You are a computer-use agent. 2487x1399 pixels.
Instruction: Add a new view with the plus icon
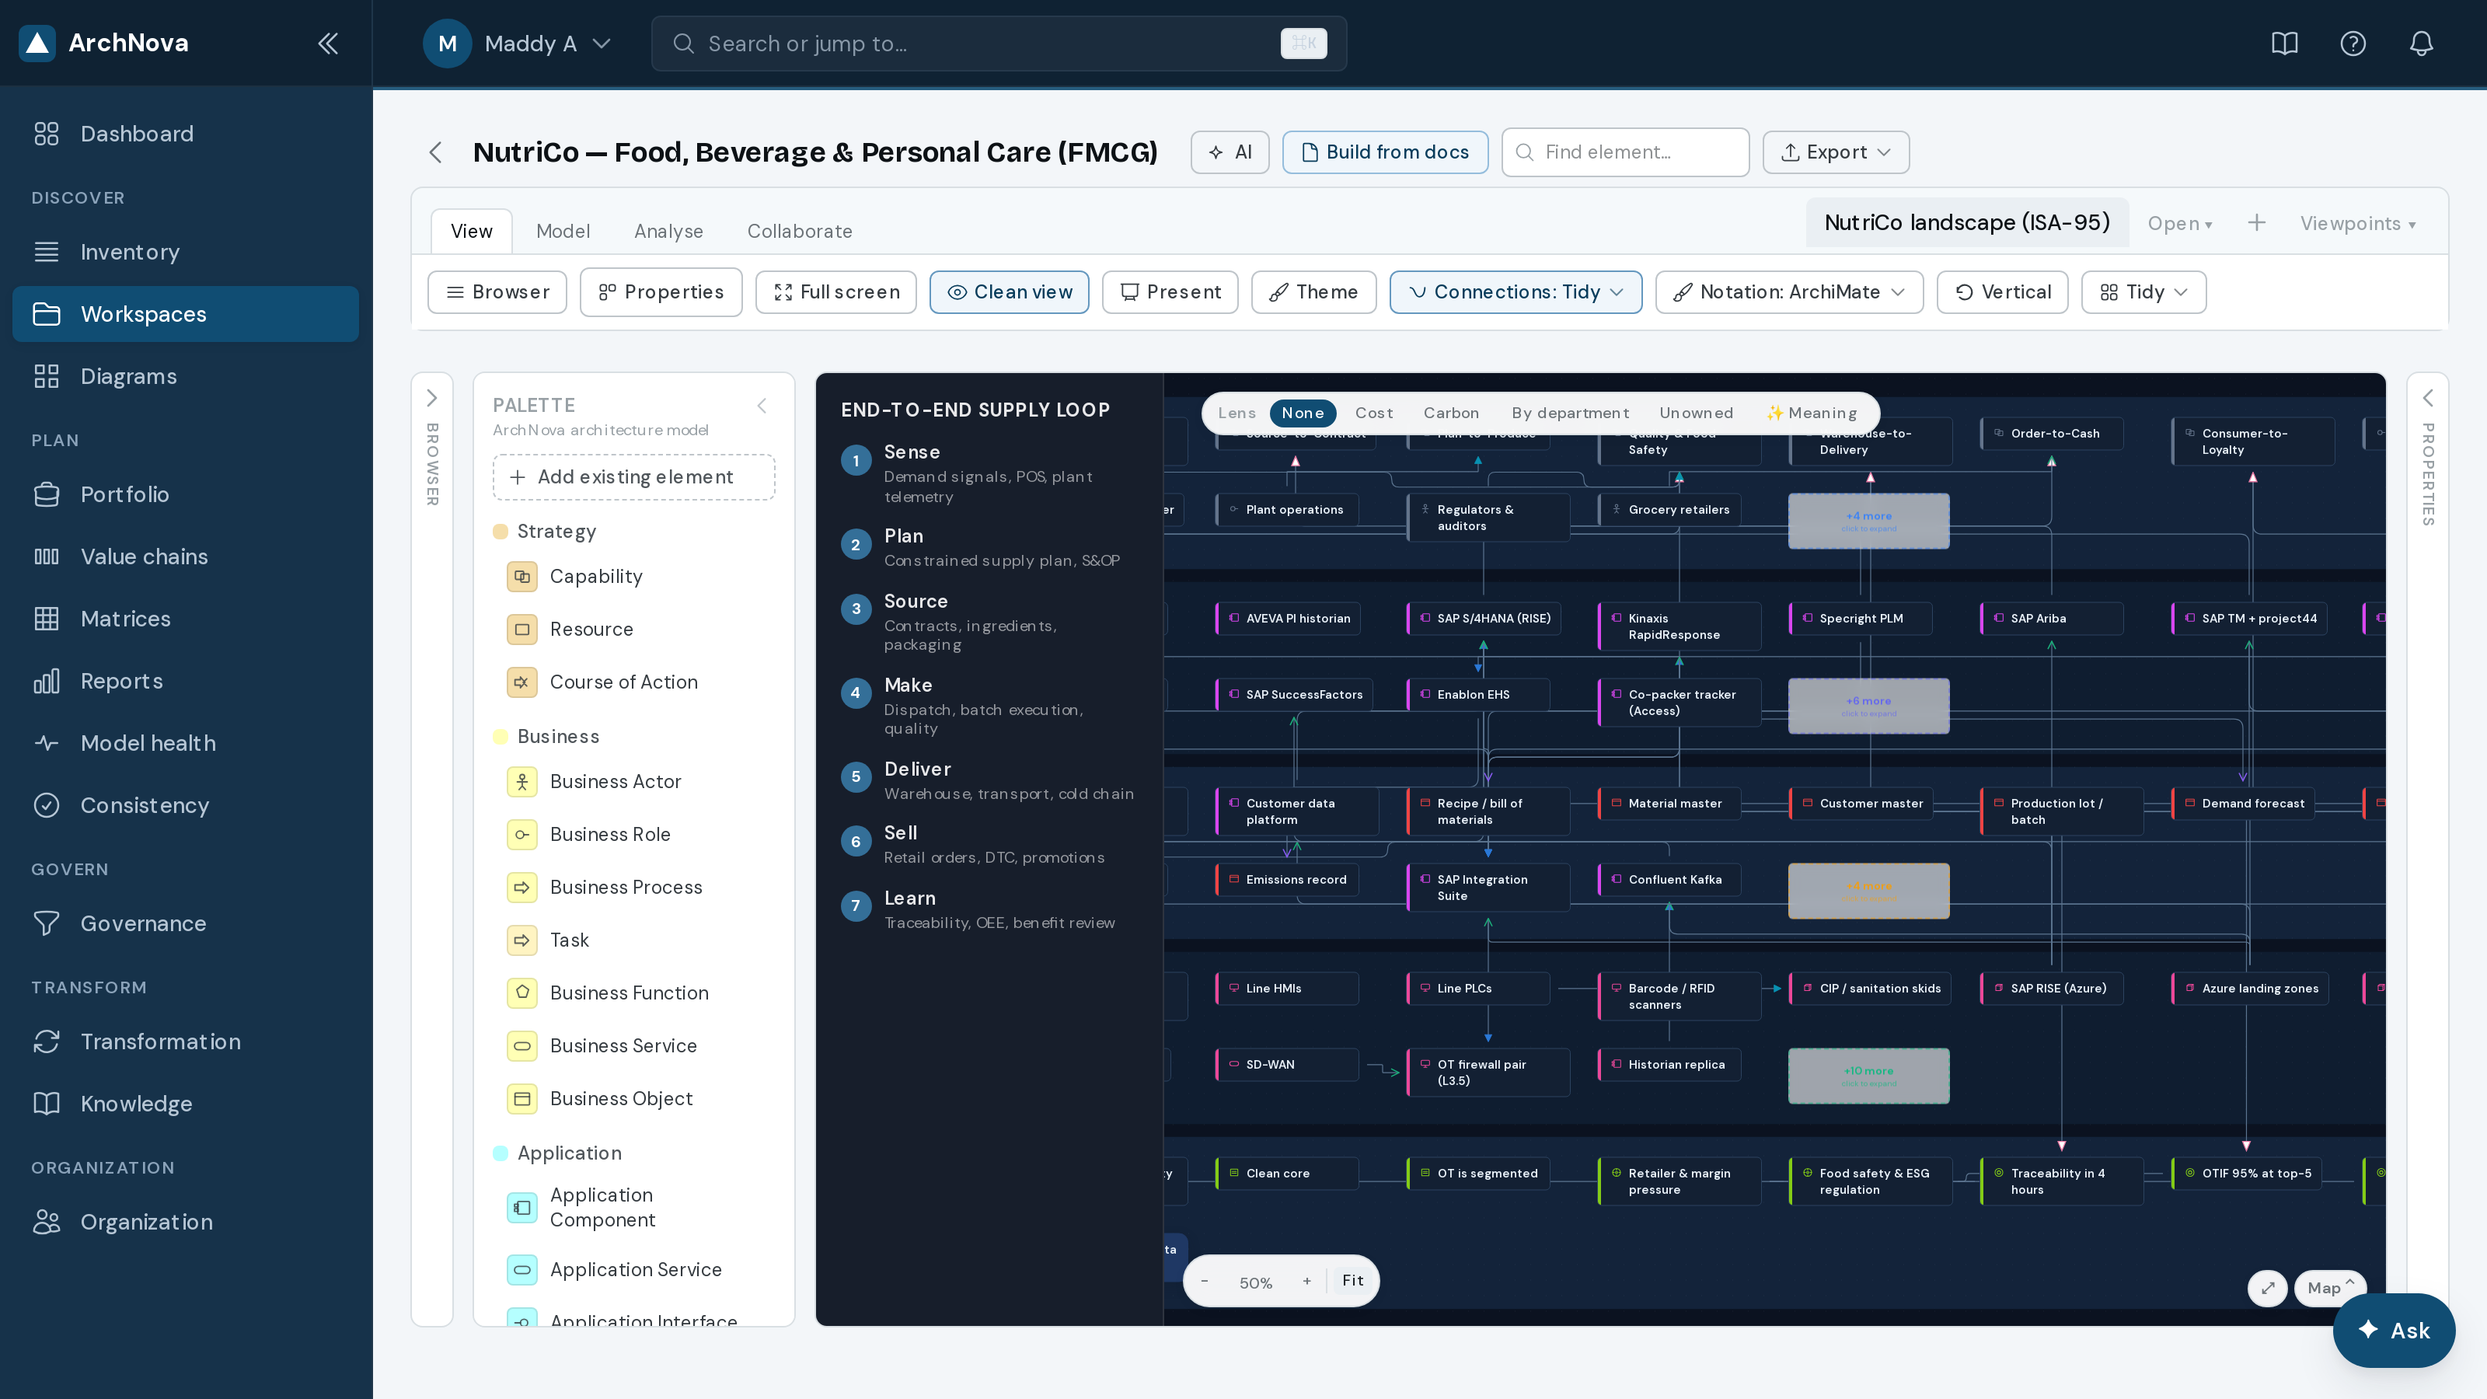click(x=2256, y=223)
